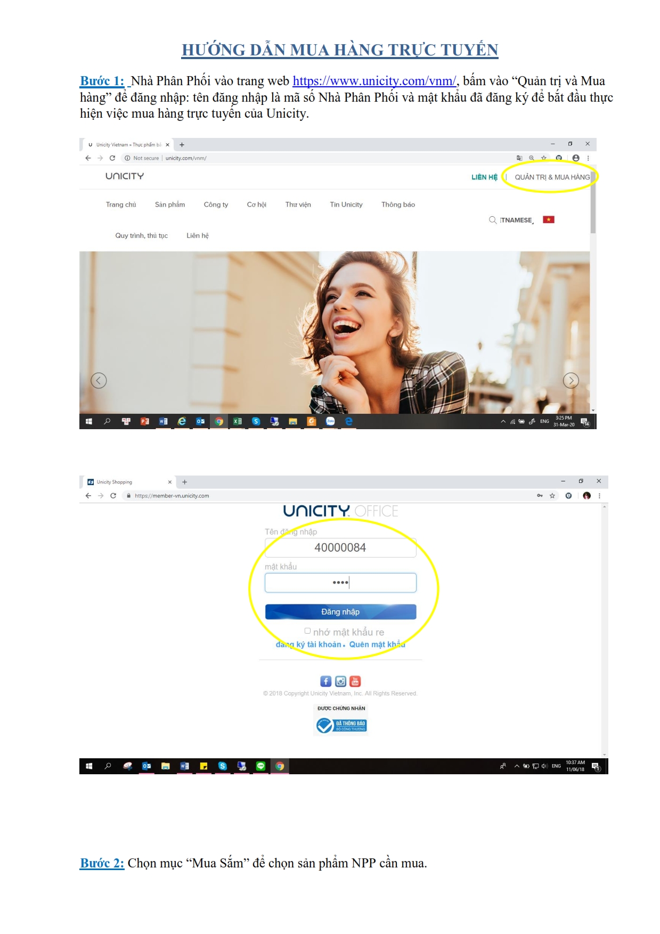Open PowerPoint from the upper taskbar
This screenshot has height=934, width=660.
[x=144, y=421]
